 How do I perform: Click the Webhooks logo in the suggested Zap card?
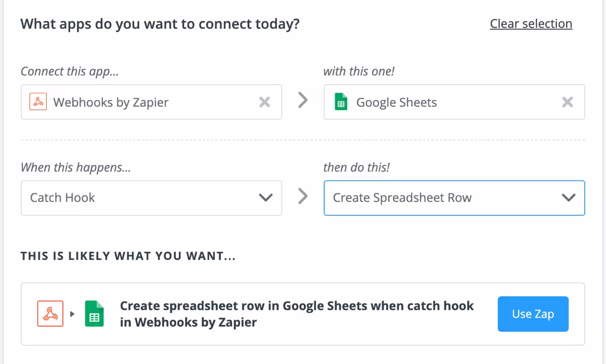50,314
